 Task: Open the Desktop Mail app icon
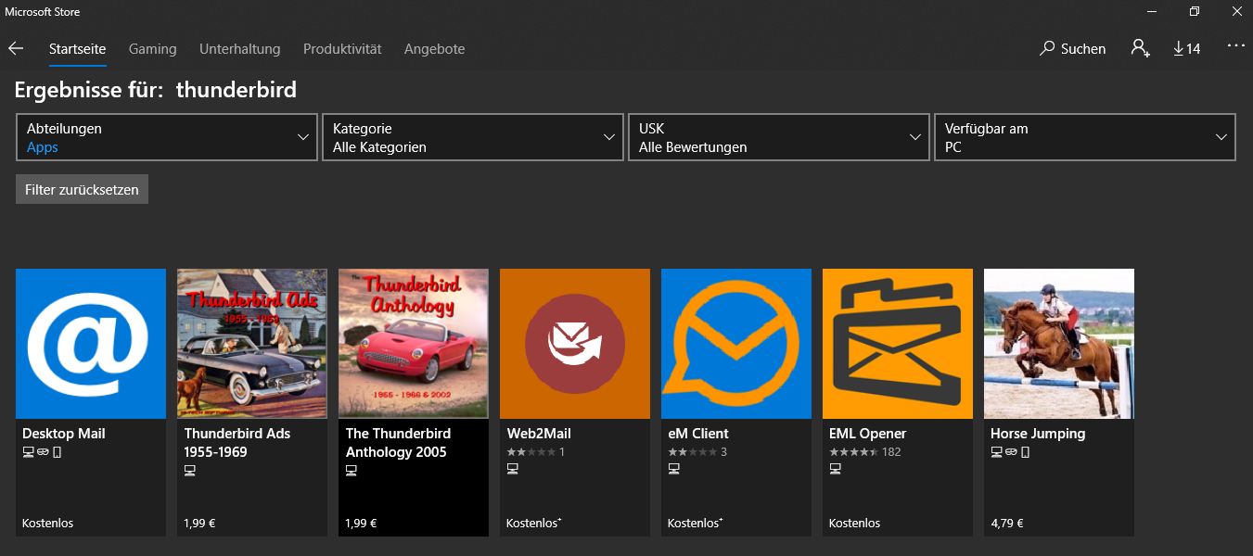click(x=91, y=344)
